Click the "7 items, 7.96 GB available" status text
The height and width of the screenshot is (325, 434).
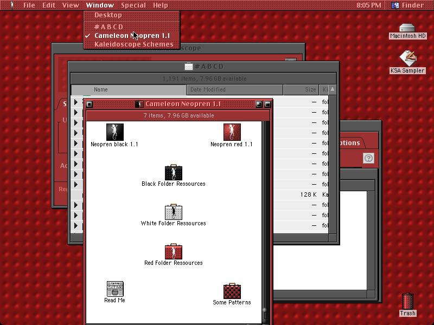pos(178,115)
